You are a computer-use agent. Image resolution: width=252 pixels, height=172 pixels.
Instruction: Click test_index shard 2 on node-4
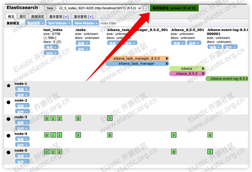coord(59,135)
